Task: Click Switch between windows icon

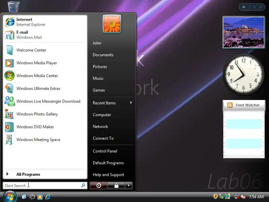Action: click(32, 197)
